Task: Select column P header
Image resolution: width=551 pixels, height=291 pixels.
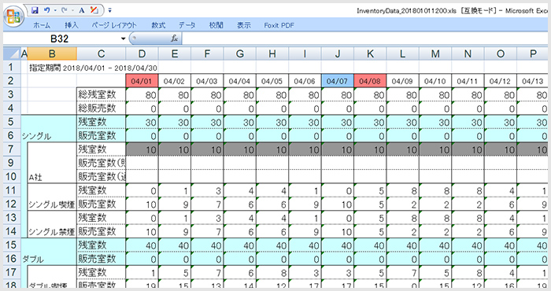Action: coord(533,53)
